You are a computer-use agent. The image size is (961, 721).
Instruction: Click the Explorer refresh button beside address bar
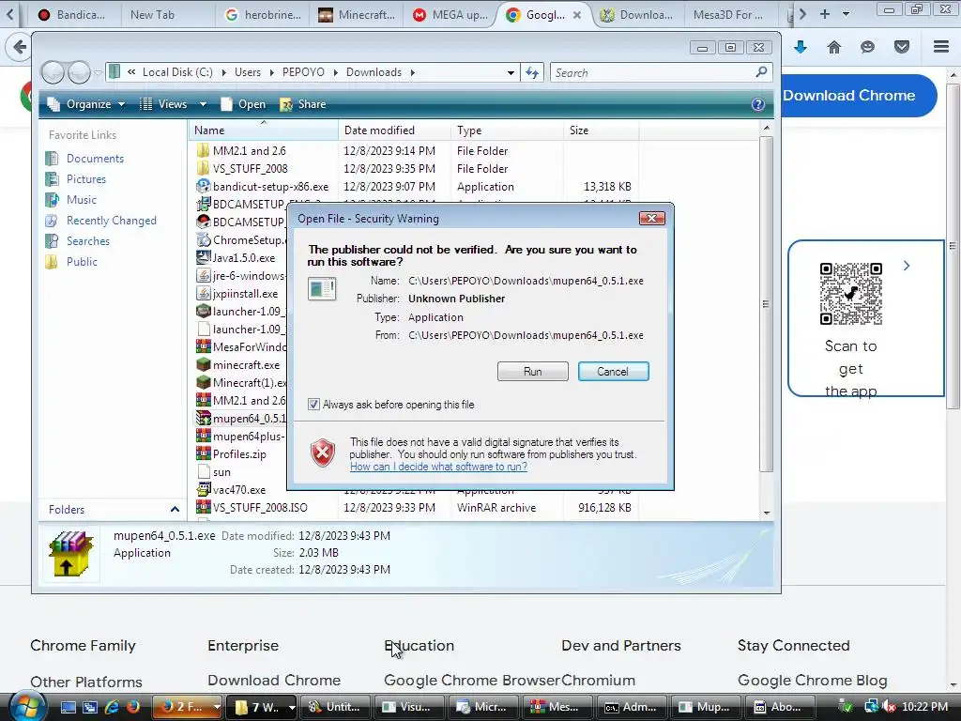tap(532, 73)
